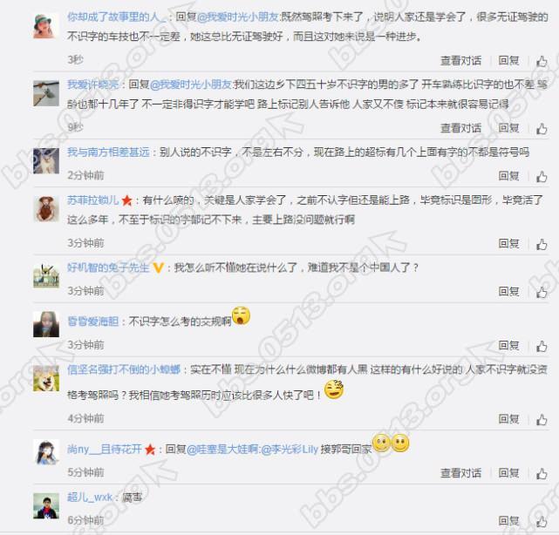Like the comment by 超儿_wxk
The width and height of the screenshot is (559, 535).
[x=542, y=521]
